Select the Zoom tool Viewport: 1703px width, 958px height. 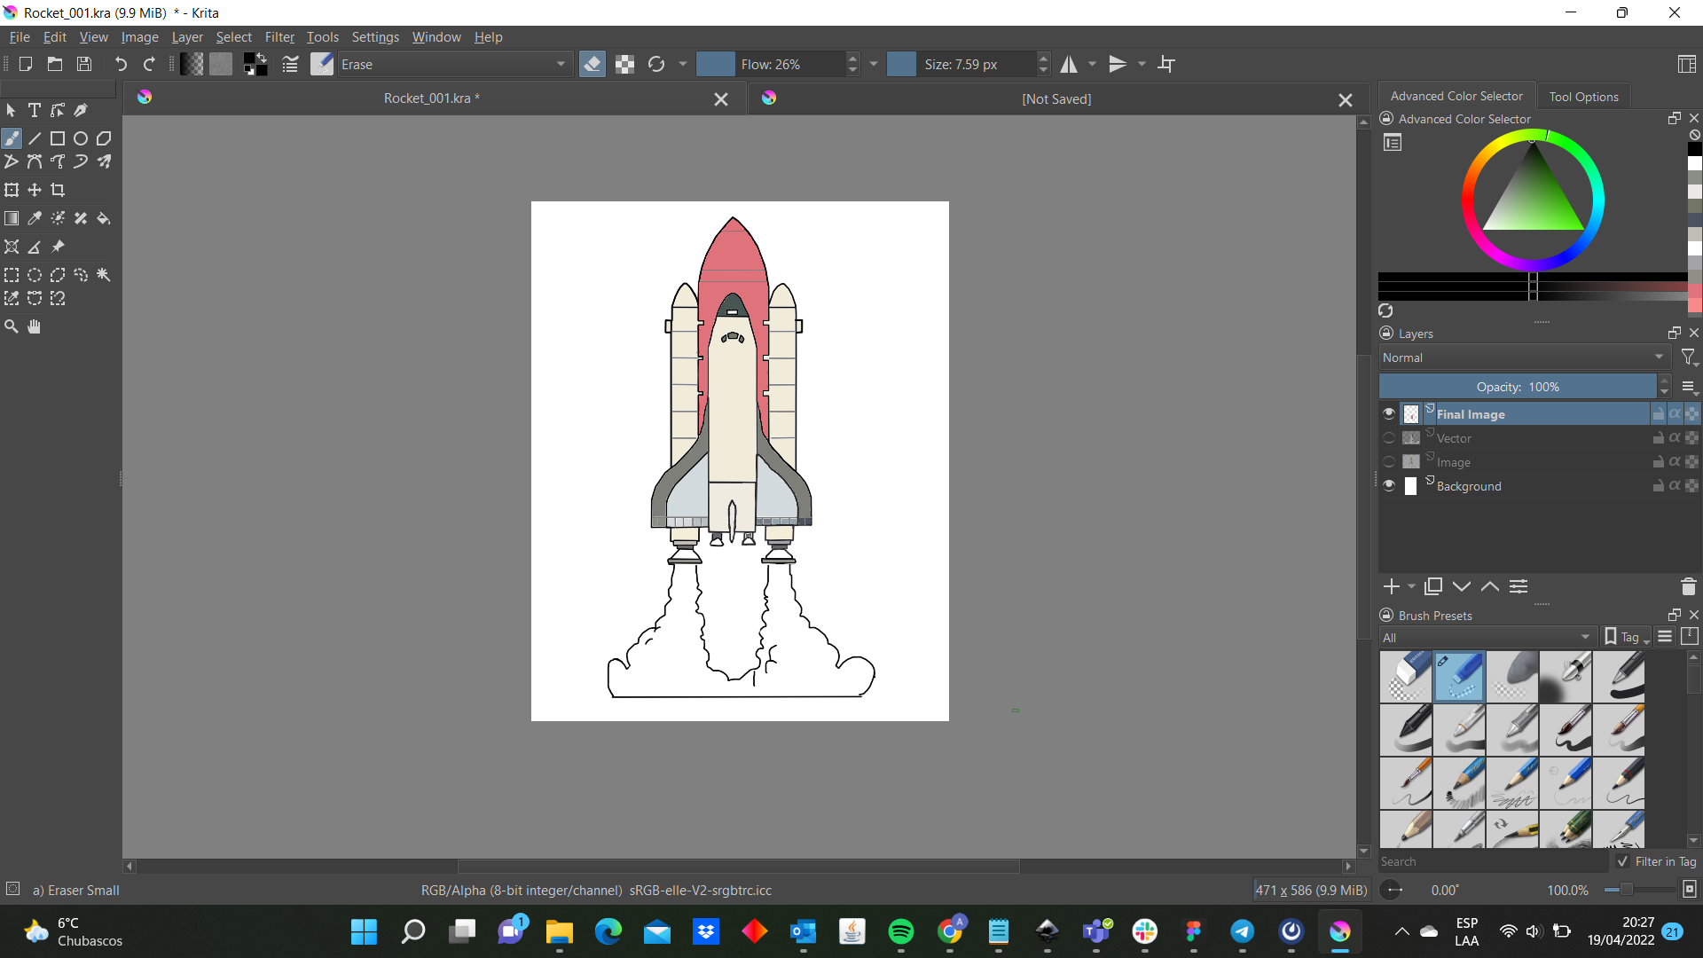click(12, 326)
